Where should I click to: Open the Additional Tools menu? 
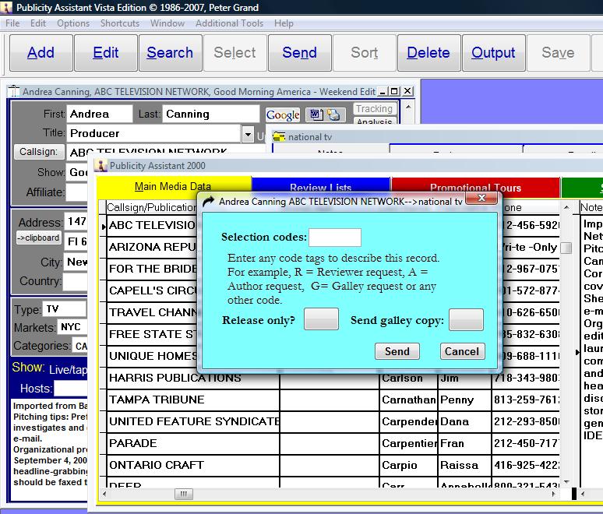coord(229,23)
